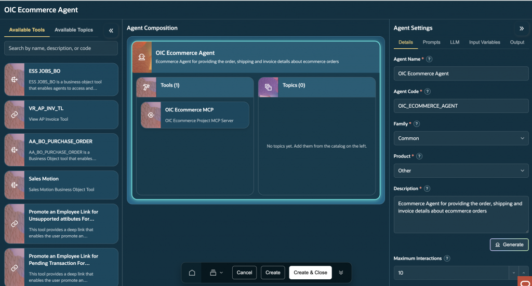Decrease Maximum Interactions with down arrow

pyautogui.click(x=514, y=273)
